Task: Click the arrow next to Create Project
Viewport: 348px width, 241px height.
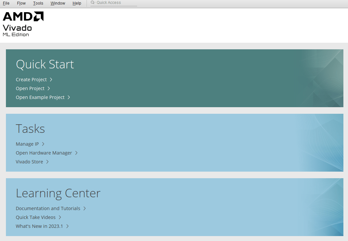Action: (51, 79)
